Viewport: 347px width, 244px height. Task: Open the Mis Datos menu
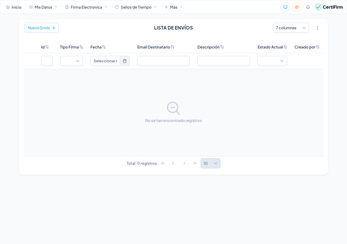point(43,7)
